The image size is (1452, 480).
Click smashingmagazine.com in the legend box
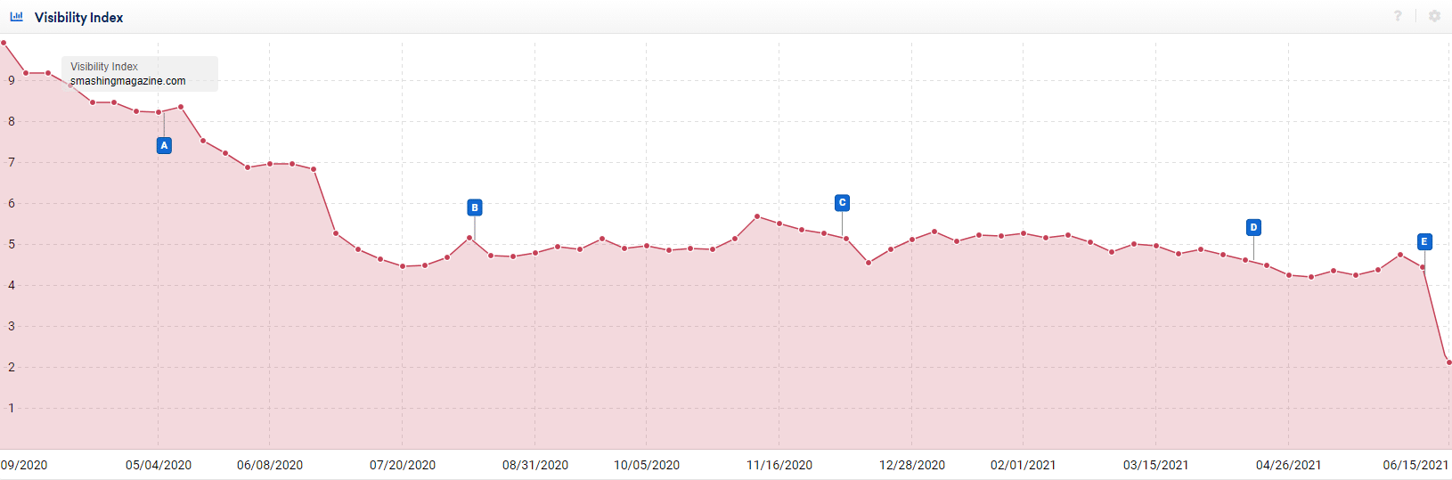coord(128,81)
